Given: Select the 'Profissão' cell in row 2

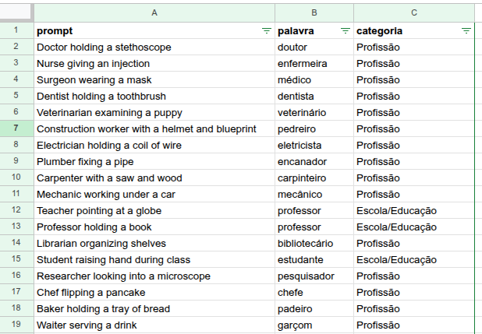Looking at the screenshot, I should 414,47.
